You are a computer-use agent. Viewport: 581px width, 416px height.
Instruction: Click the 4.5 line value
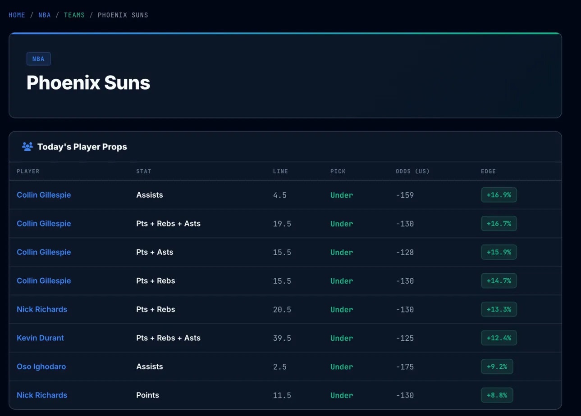pos(280,195)
